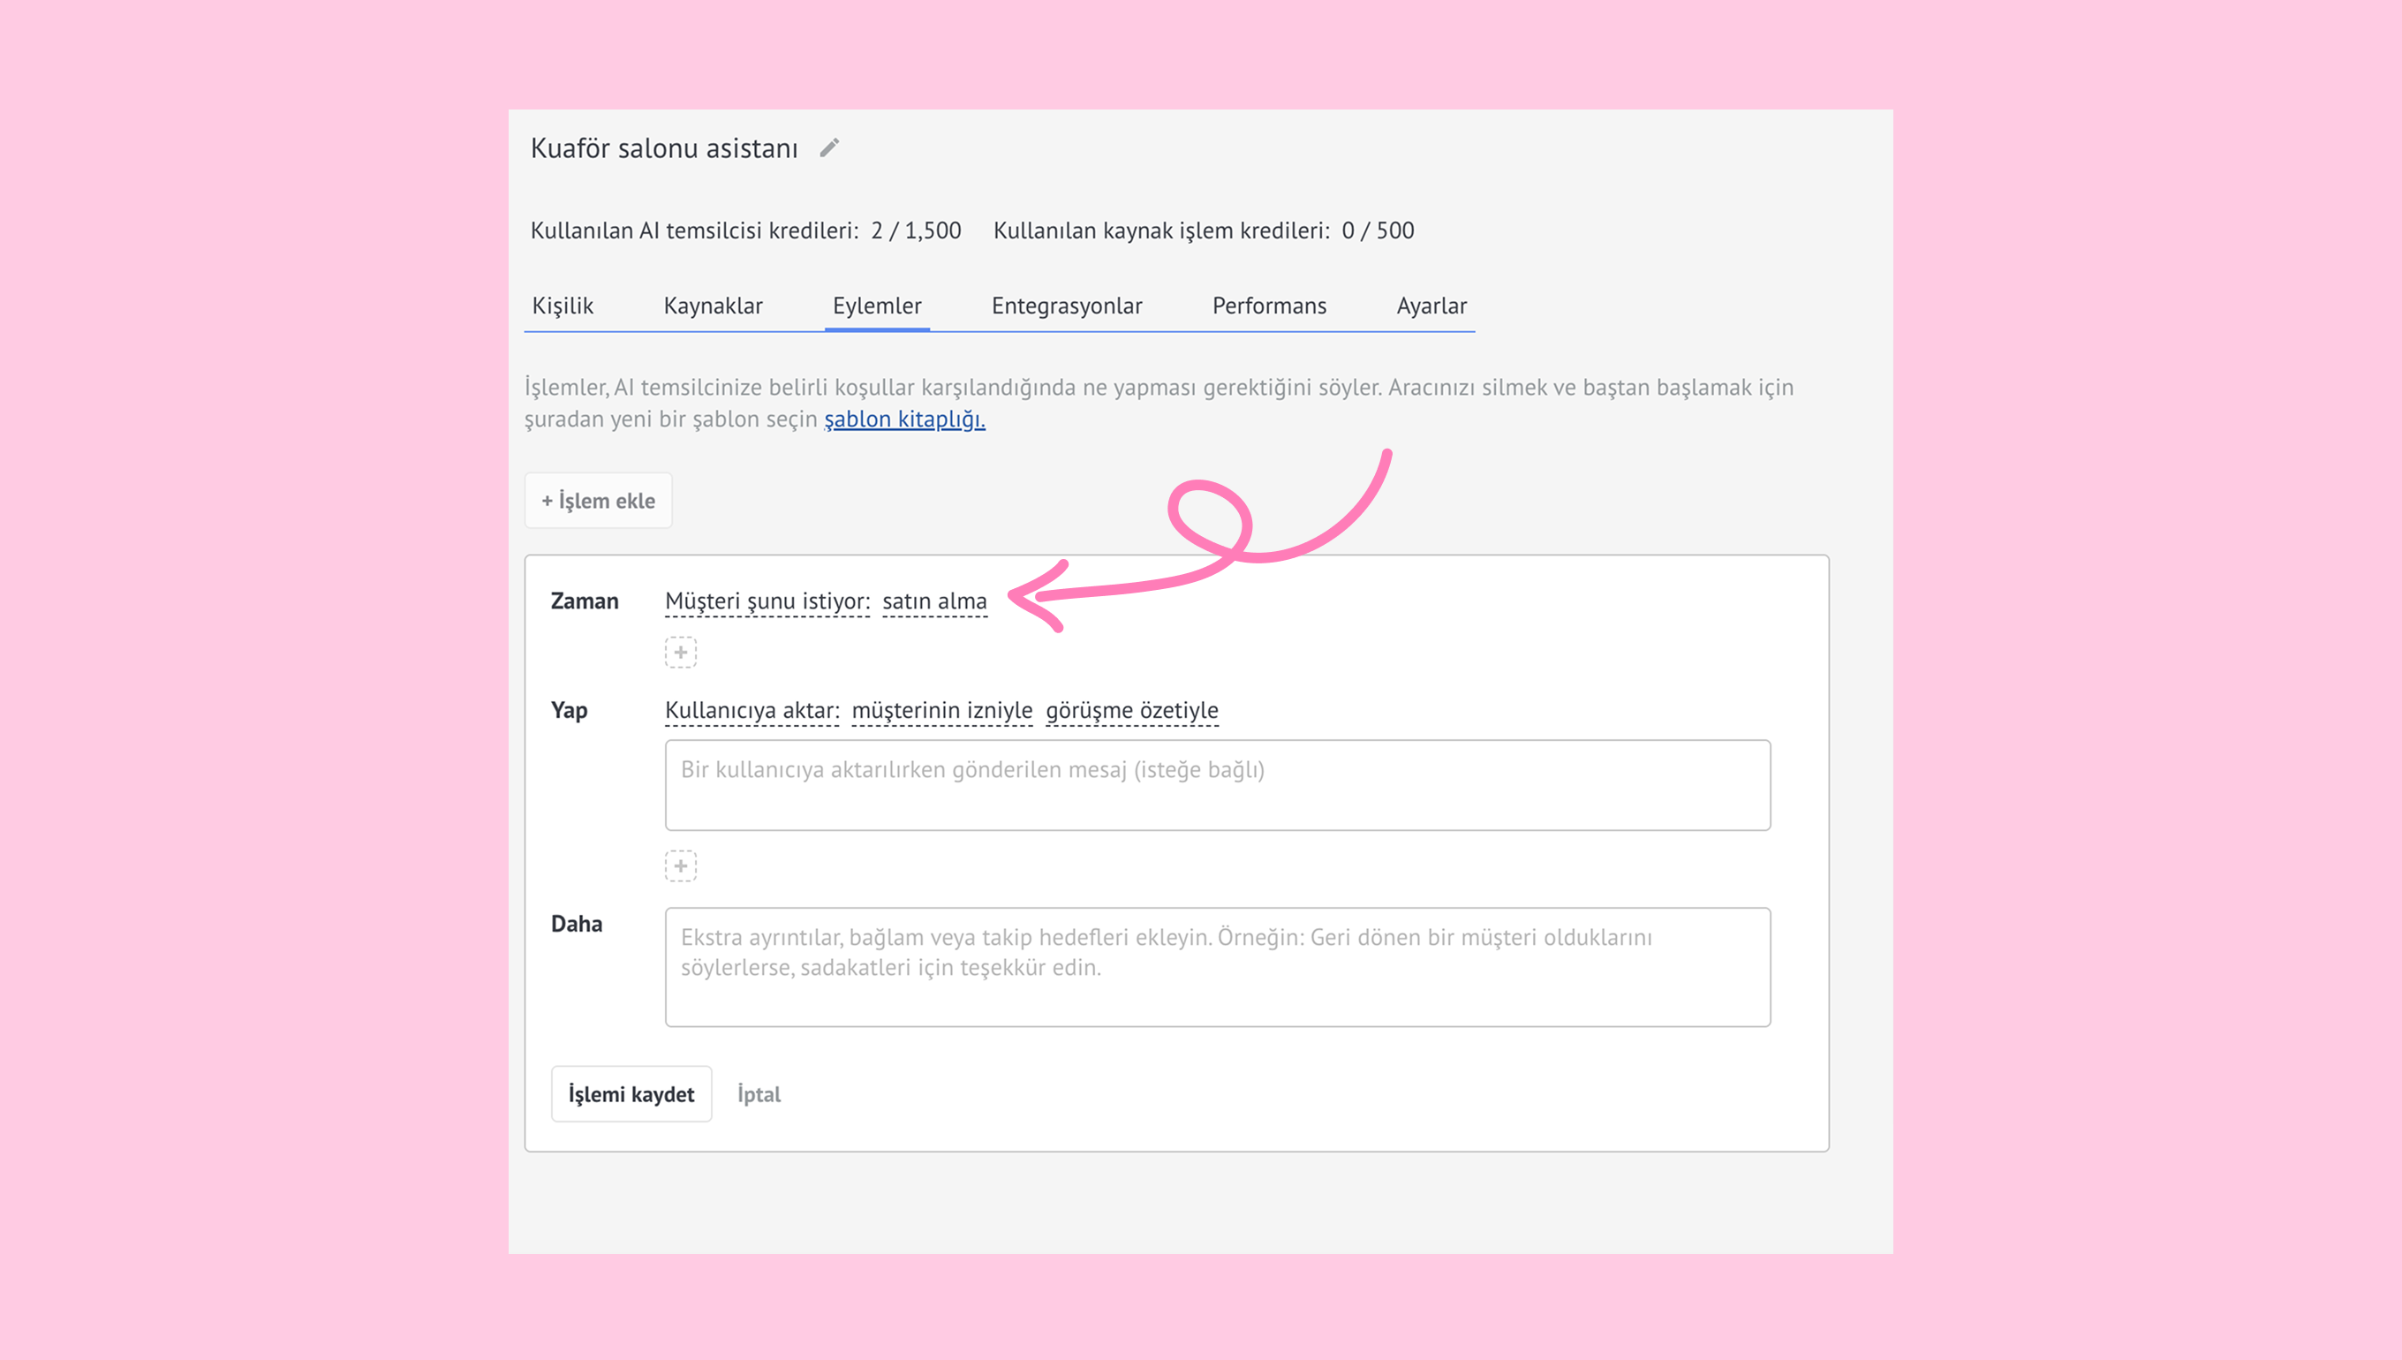Switch to the Ayarlar tab

1431,306
